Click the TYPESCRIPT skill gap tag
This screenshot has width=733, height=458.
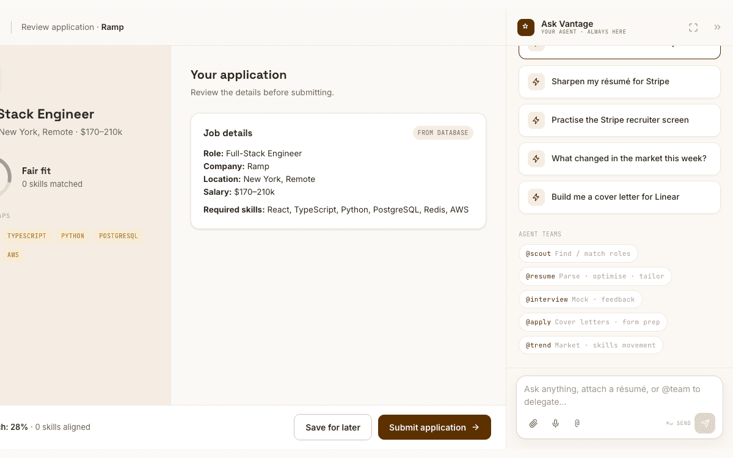click(x=27, y=236)
